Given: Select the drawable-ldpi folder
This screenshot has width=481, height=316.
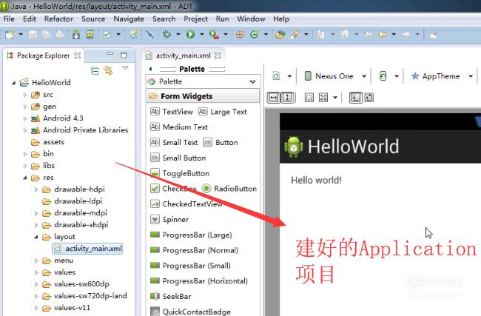Looking at the screenshot, I should pos(73,201).
